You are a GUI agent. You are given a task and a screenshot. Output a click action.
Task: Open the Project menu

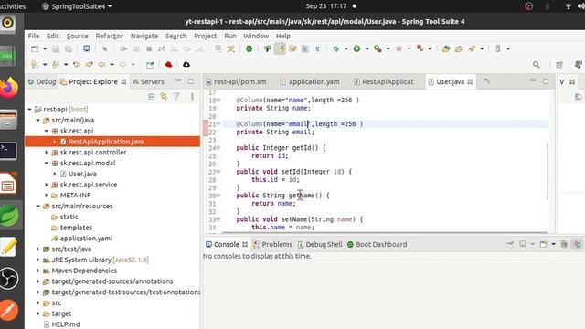tap(205, 36)
